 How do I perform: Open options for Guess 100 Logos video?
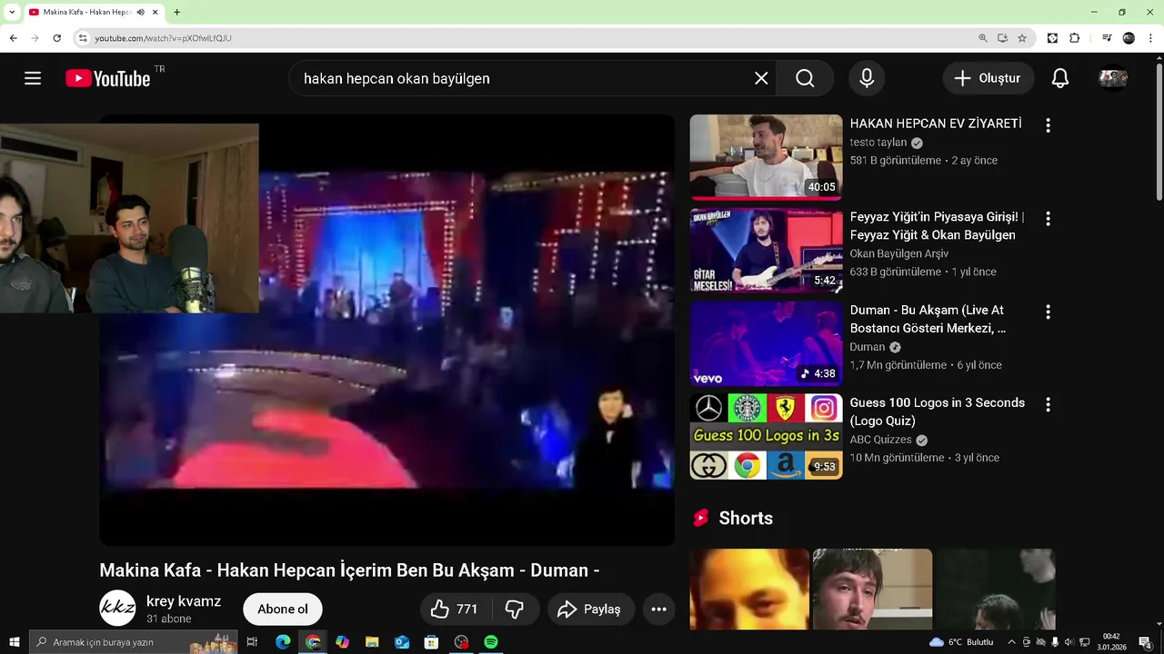pyautogui.click(x=1048, y=405)
